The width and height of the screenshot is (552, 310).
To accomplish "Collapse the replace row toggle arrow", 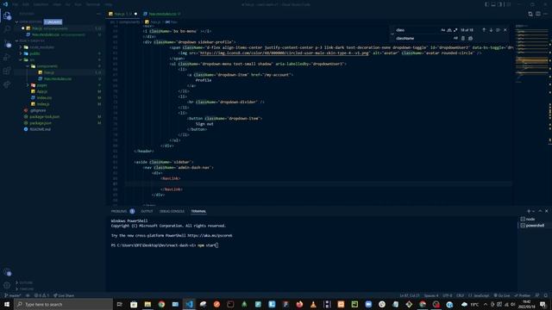I will tap(392, 34).
